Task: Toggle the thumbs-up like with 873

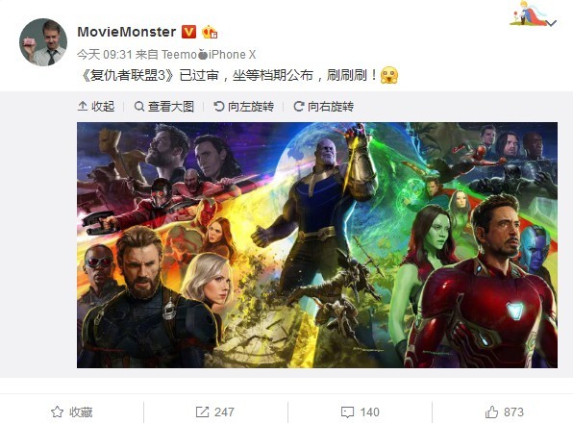Action: [x=505, y=412]
